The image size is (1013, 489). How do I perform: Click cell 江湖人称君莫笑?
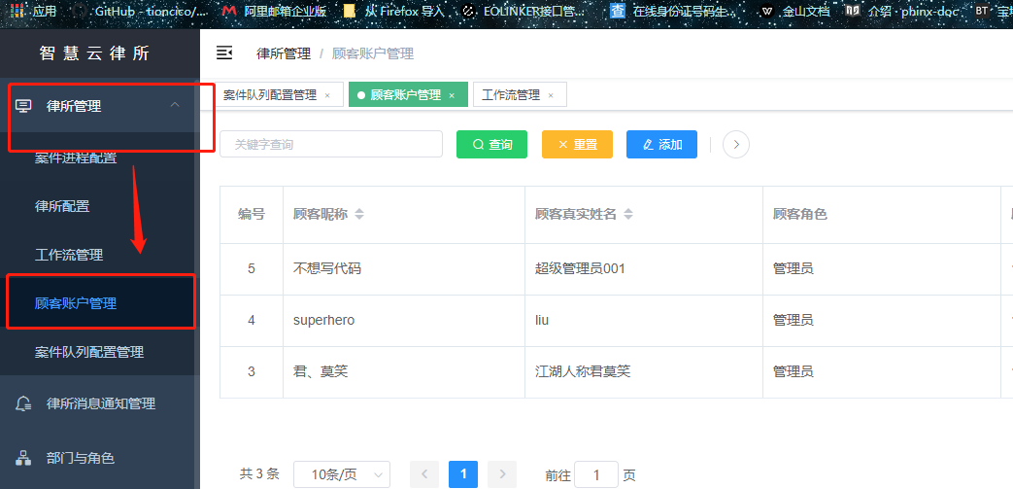pyautogui.click(x=583, y=372)
